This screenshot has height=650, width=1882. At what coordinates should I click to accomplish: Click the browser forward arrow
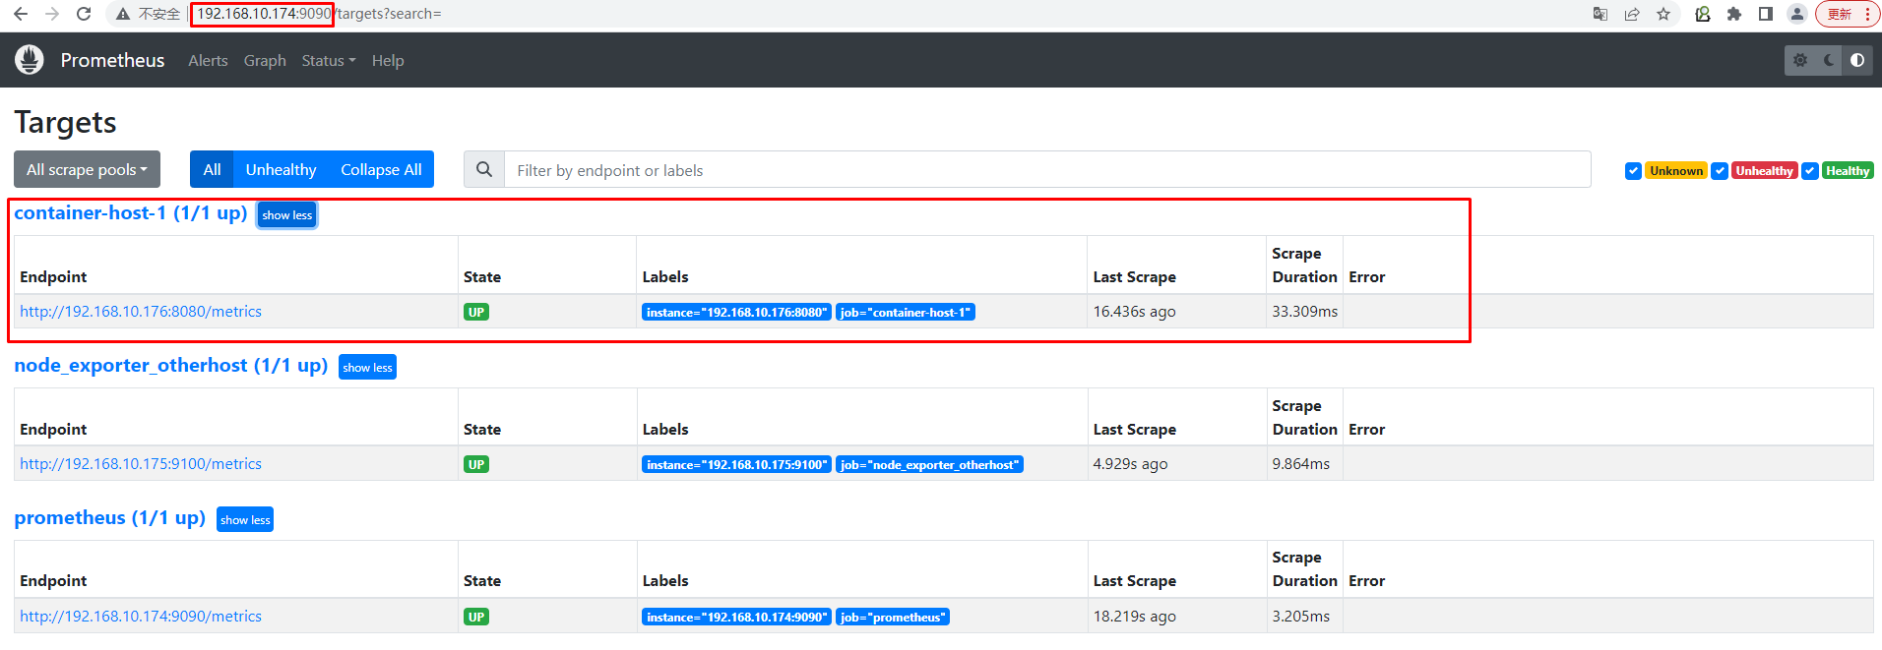52,14
